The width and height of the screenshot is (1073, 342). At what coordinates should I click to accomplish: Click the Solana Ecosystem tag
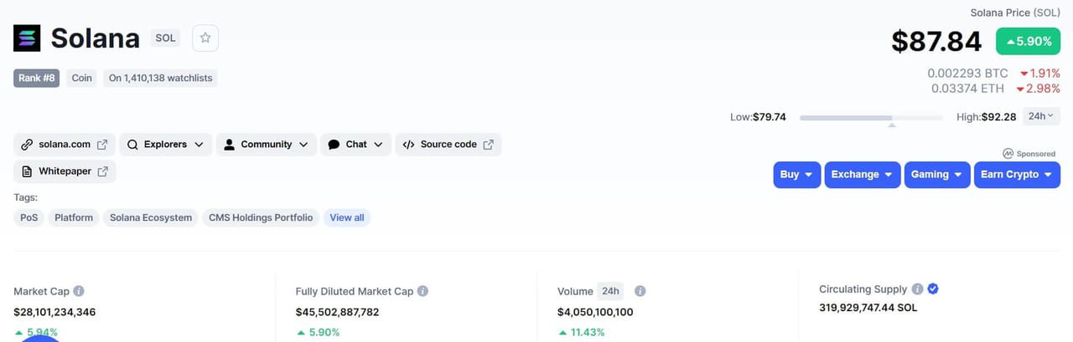(x=151, y=217)
